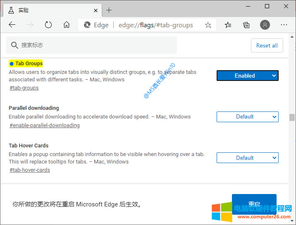Screen dimensions: 296x225
Task: Open the #tab-hover-cards link
Action: [30, 170]
